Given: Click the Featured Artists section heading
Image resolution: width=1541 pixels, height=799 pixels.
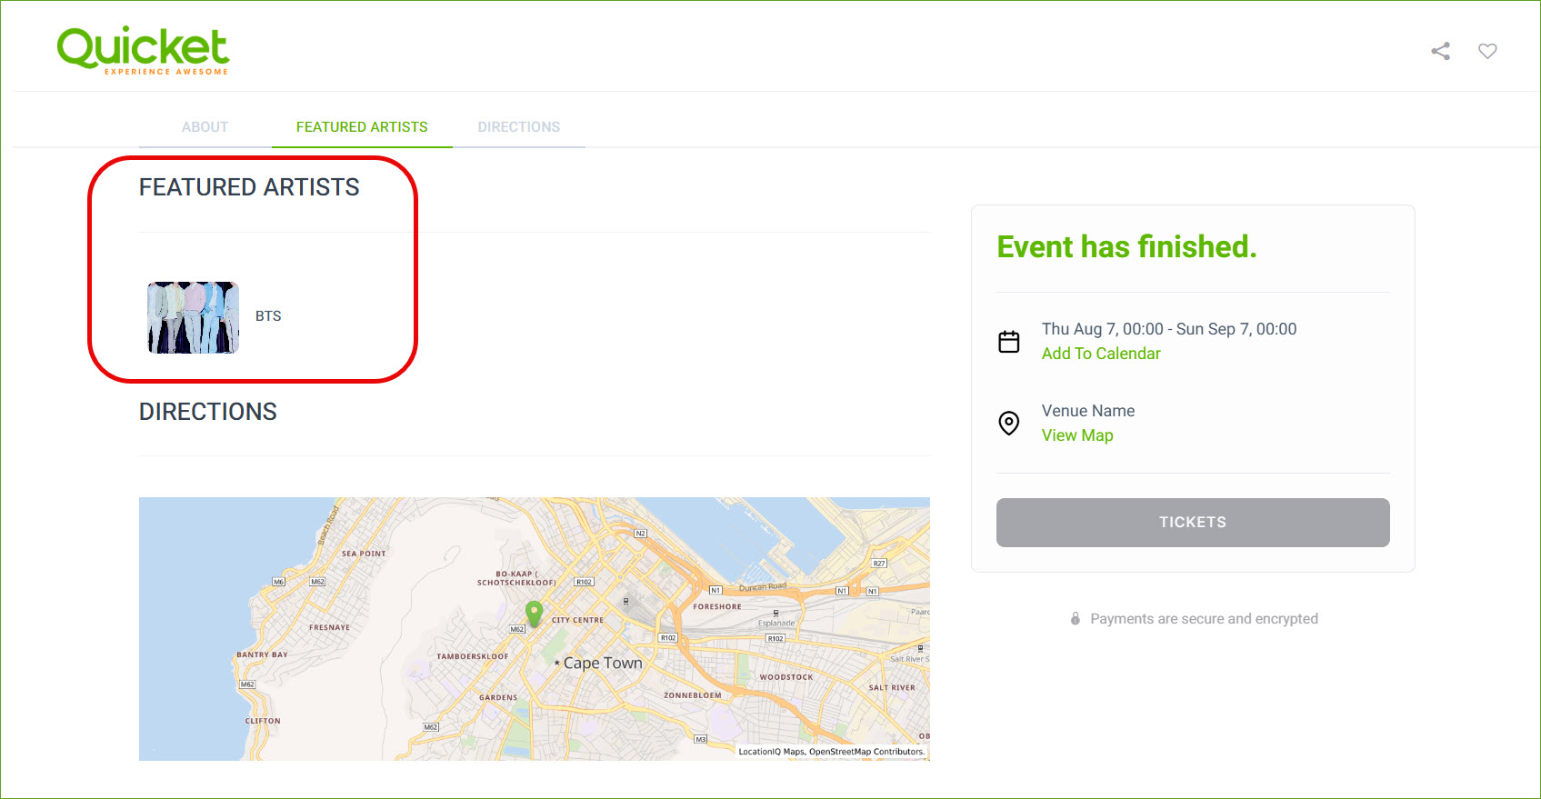Looking at the screenshot, I should [x=249, y=187].
